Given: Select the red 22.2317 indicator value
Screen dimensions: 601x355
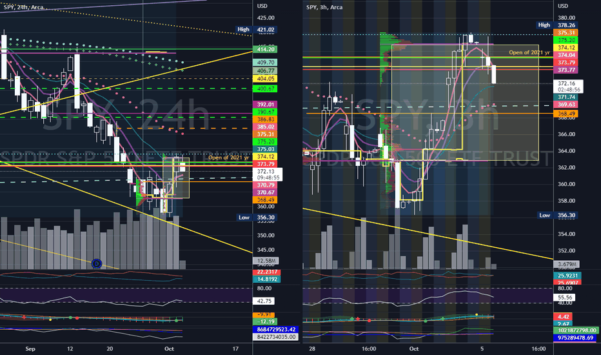Looking at the screenshot, I should pyautogui.click(x=266, y=272).
